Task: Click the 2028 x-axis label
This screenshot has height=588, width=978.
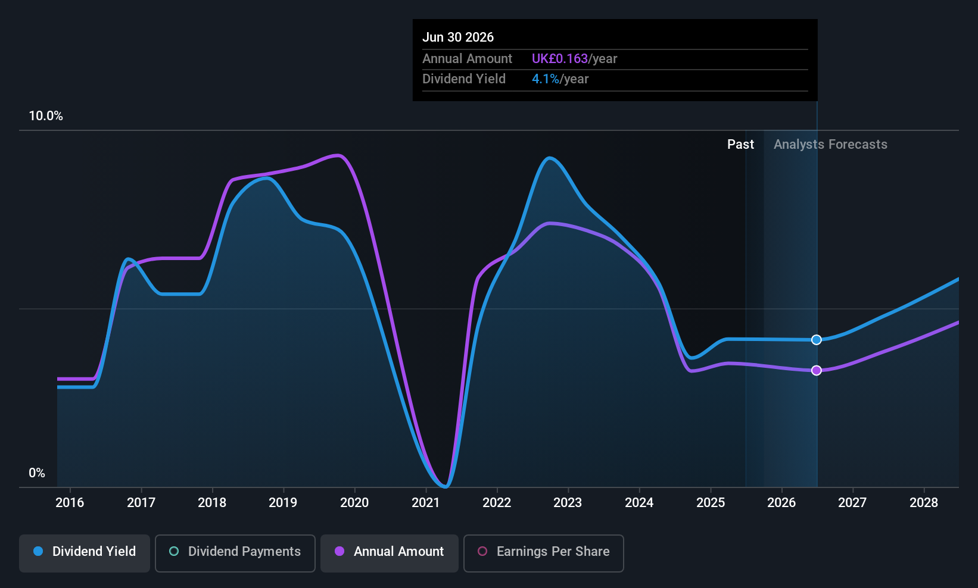Action: [x=924, y=503]
